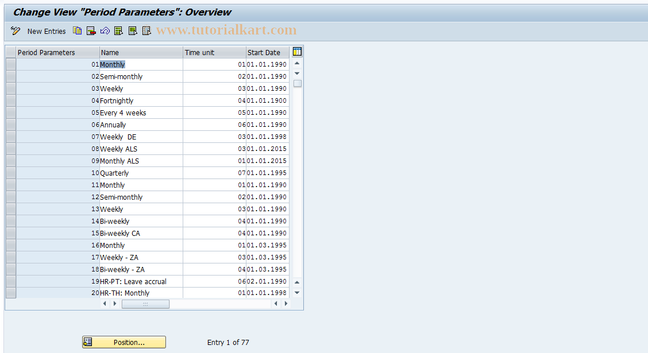The width and height of the screenshot is (648, 353).
Task: Open the table column settings icon
Action: pyautogui.click(x=297, y=52)
